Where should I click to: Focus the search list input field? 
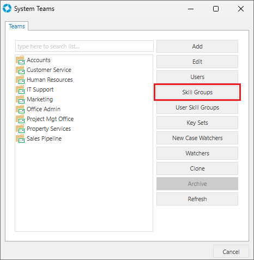point(84,46)
